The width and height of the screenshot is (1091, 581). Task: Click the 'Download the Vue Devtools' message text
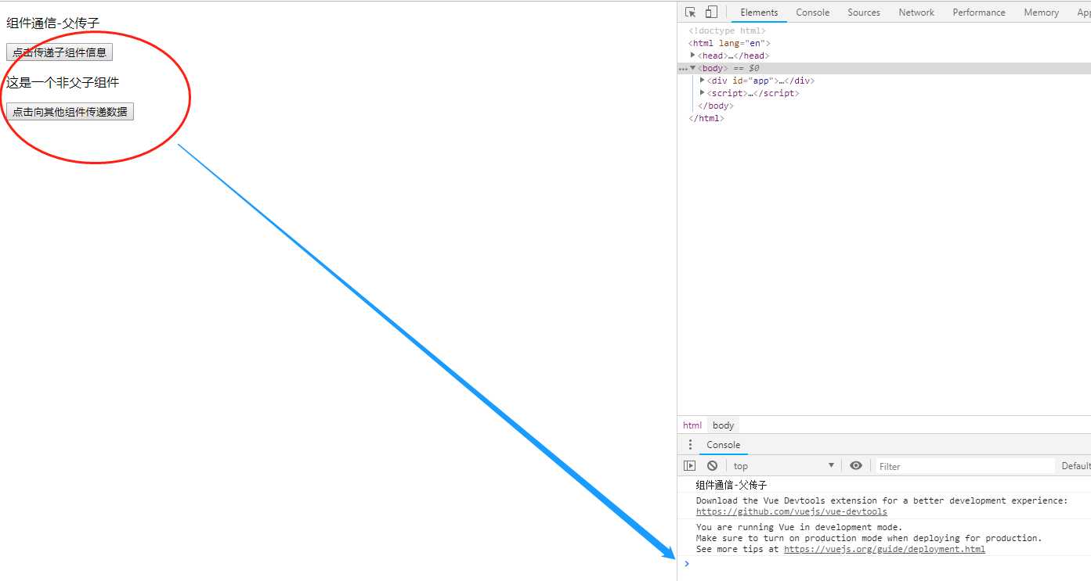(x=881, y=500)
